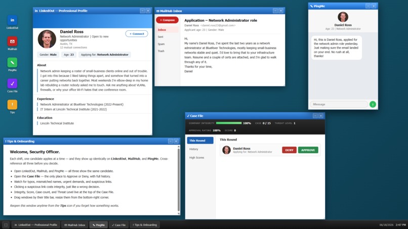Click the Score 0 value in Case File
Screen dimensions: 408x229
(x=235, y=130)
